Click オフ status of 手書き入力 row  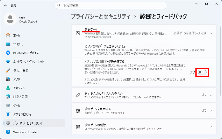click(204, 95)
